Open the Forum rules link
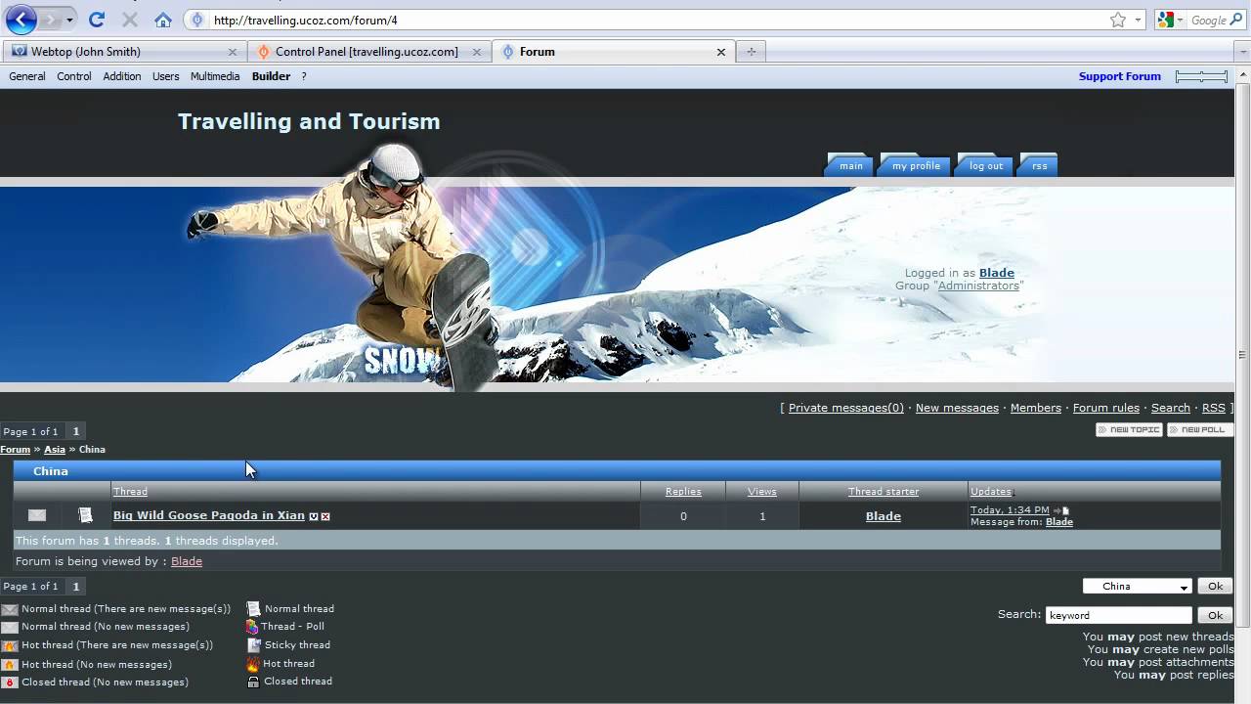Image resolution: width=1251 pixels, height=704 pixels. pyautogui.click(x=1106, y=408)
